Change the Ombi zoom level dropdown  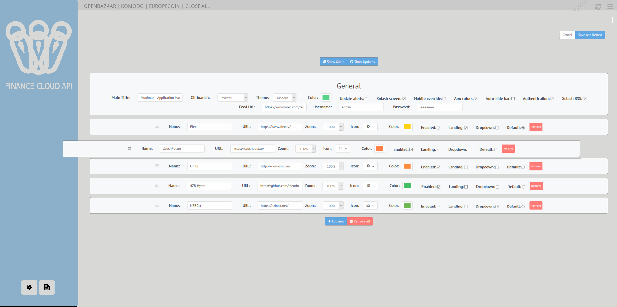tap(333, 166)
